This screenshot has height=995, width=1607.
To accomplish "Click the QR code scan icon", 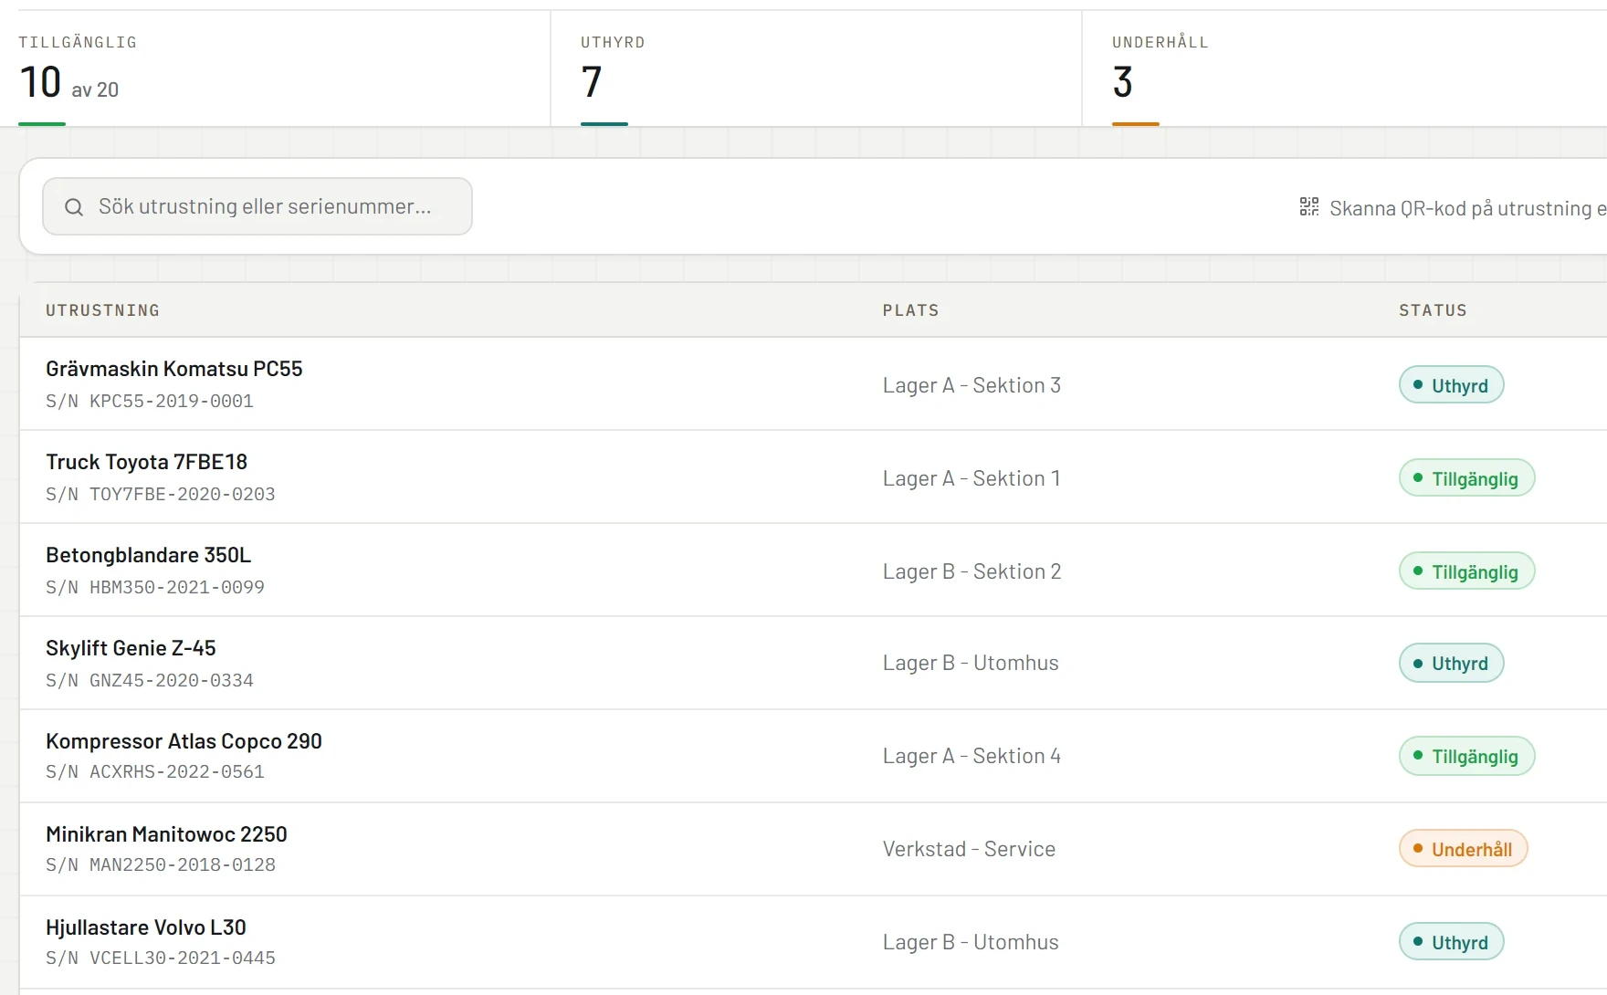I will pyautogui.click(x=1309, y=207).
